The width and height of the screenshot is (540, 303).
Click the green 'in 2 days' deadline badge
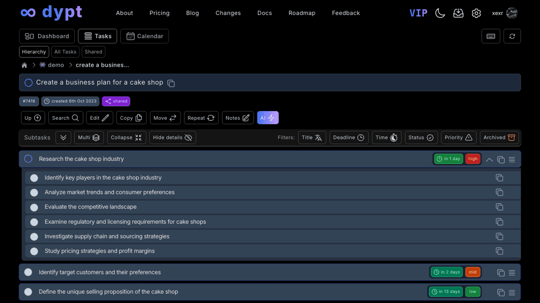pos(446,272)
